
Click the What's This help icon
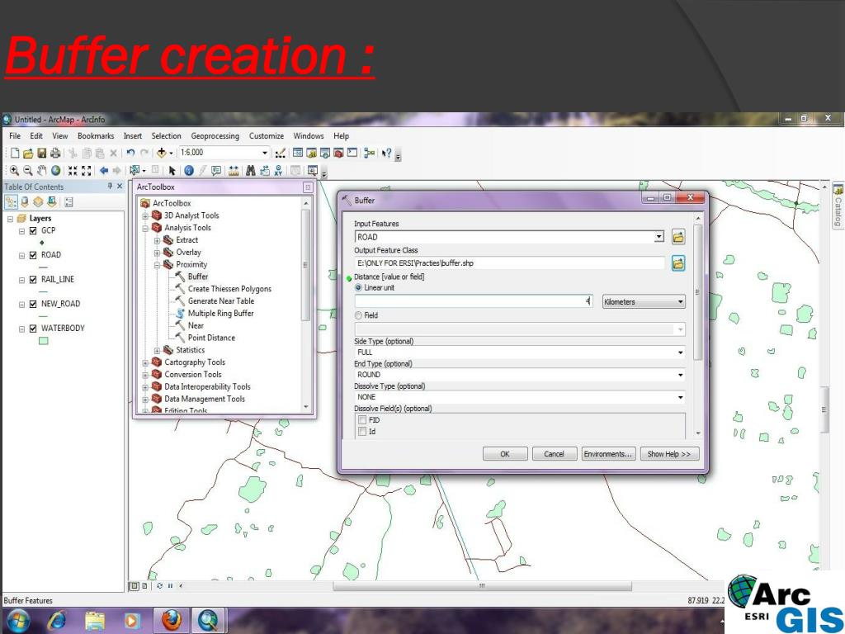[386, 153]
